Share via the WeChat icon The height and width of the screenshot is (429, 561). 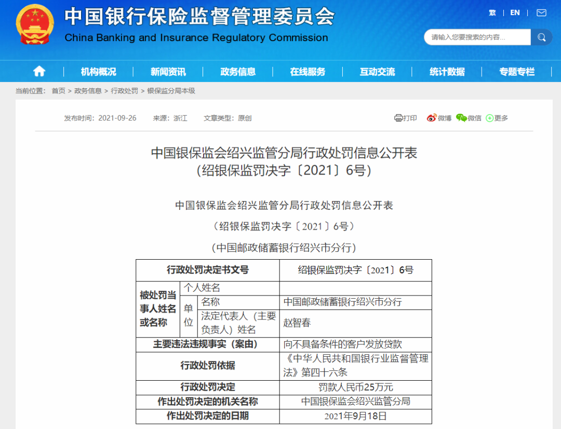[462, 118]
